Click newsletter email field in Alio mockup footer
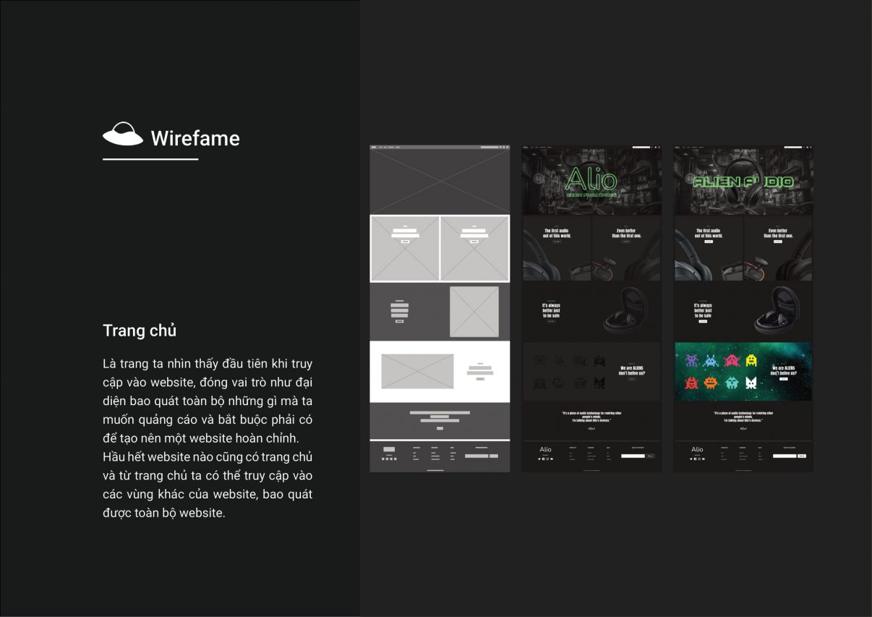 633,456
